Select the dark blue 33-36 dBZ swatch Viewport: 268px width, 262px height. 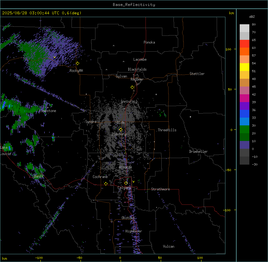click(244, 114)
